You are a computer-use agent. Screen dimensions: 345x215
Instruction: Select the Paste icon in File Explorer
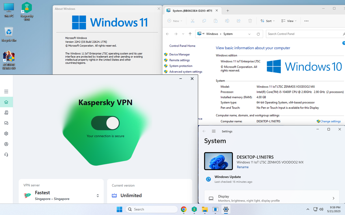click(215, 21)
